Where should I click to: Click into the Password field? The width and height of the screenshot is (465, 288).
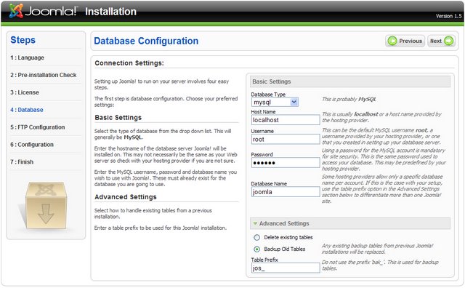click(286, 163)
